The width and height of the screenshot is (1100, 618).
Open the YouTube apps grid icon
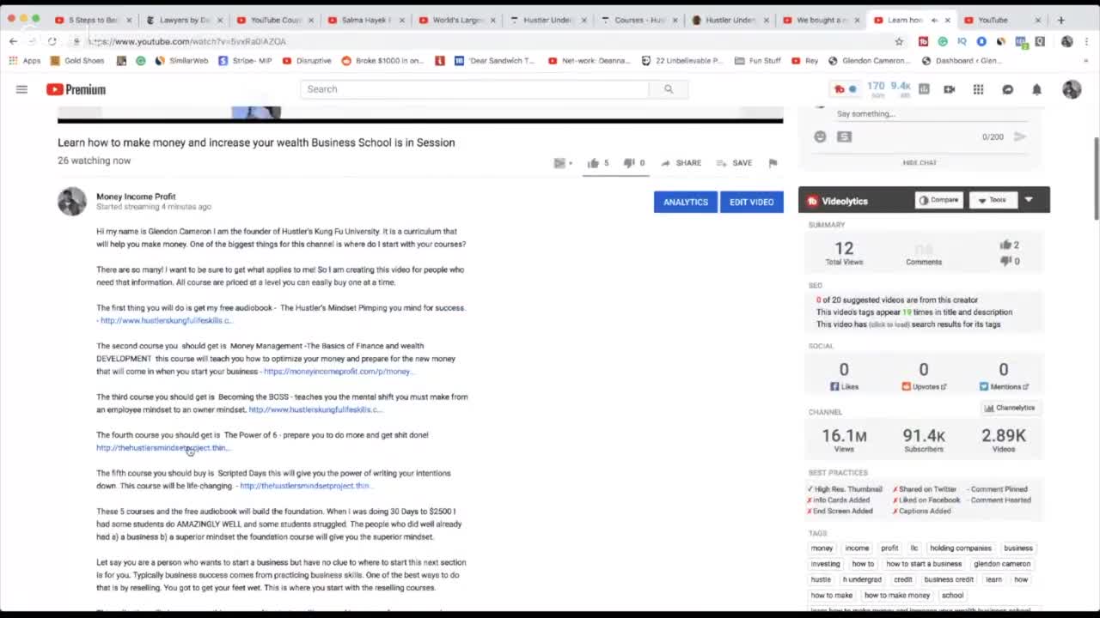coord(978,89)
